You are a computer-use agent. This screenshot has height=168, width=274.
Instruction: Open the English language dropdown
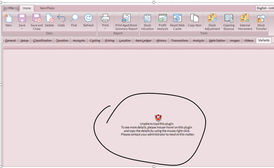tap(265, 8)
